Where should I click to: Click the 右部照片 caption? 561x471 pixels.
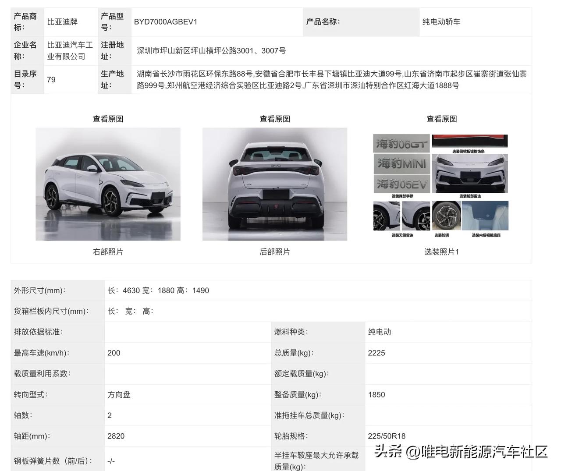pyautogui.click(x=108, y=251)
